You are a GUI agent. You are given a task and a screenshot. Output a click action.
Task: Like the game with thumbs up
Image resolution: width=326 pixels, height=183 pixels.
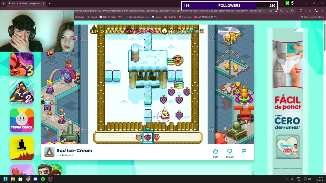[215, 151]
